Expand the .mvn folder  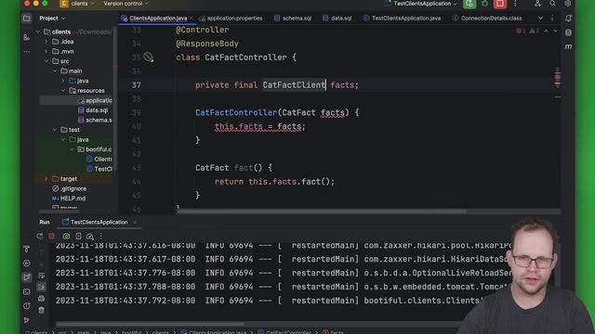click(x=46, y=52)
